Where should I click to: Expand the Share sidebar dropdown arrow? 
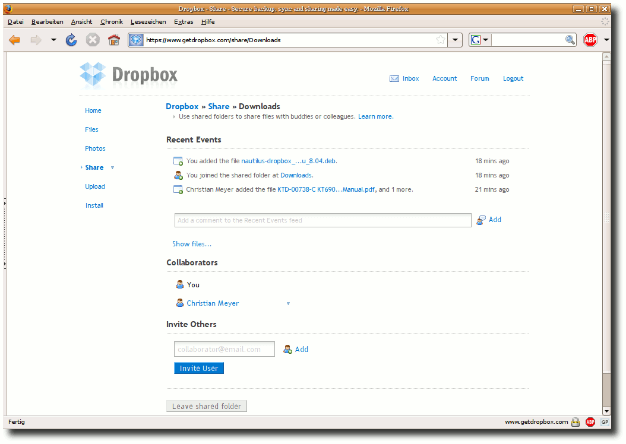point(113,167)
